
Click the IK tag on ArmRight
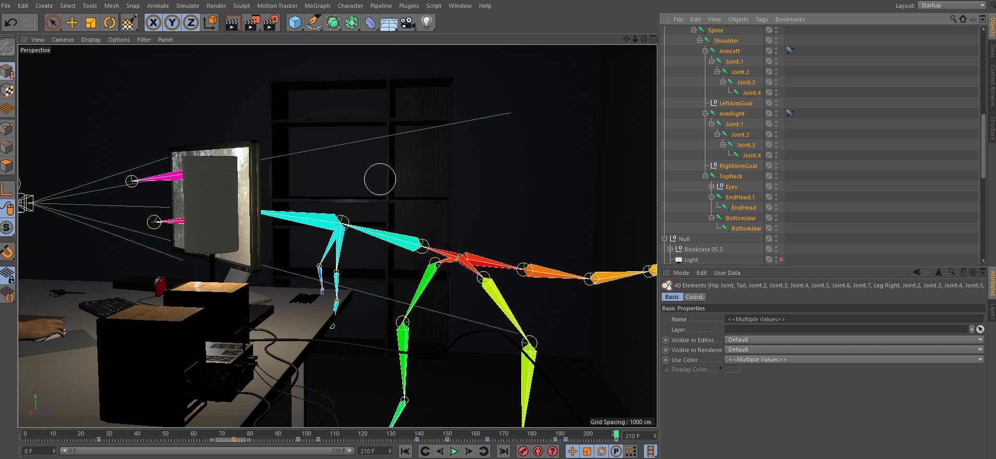point(790,113)
